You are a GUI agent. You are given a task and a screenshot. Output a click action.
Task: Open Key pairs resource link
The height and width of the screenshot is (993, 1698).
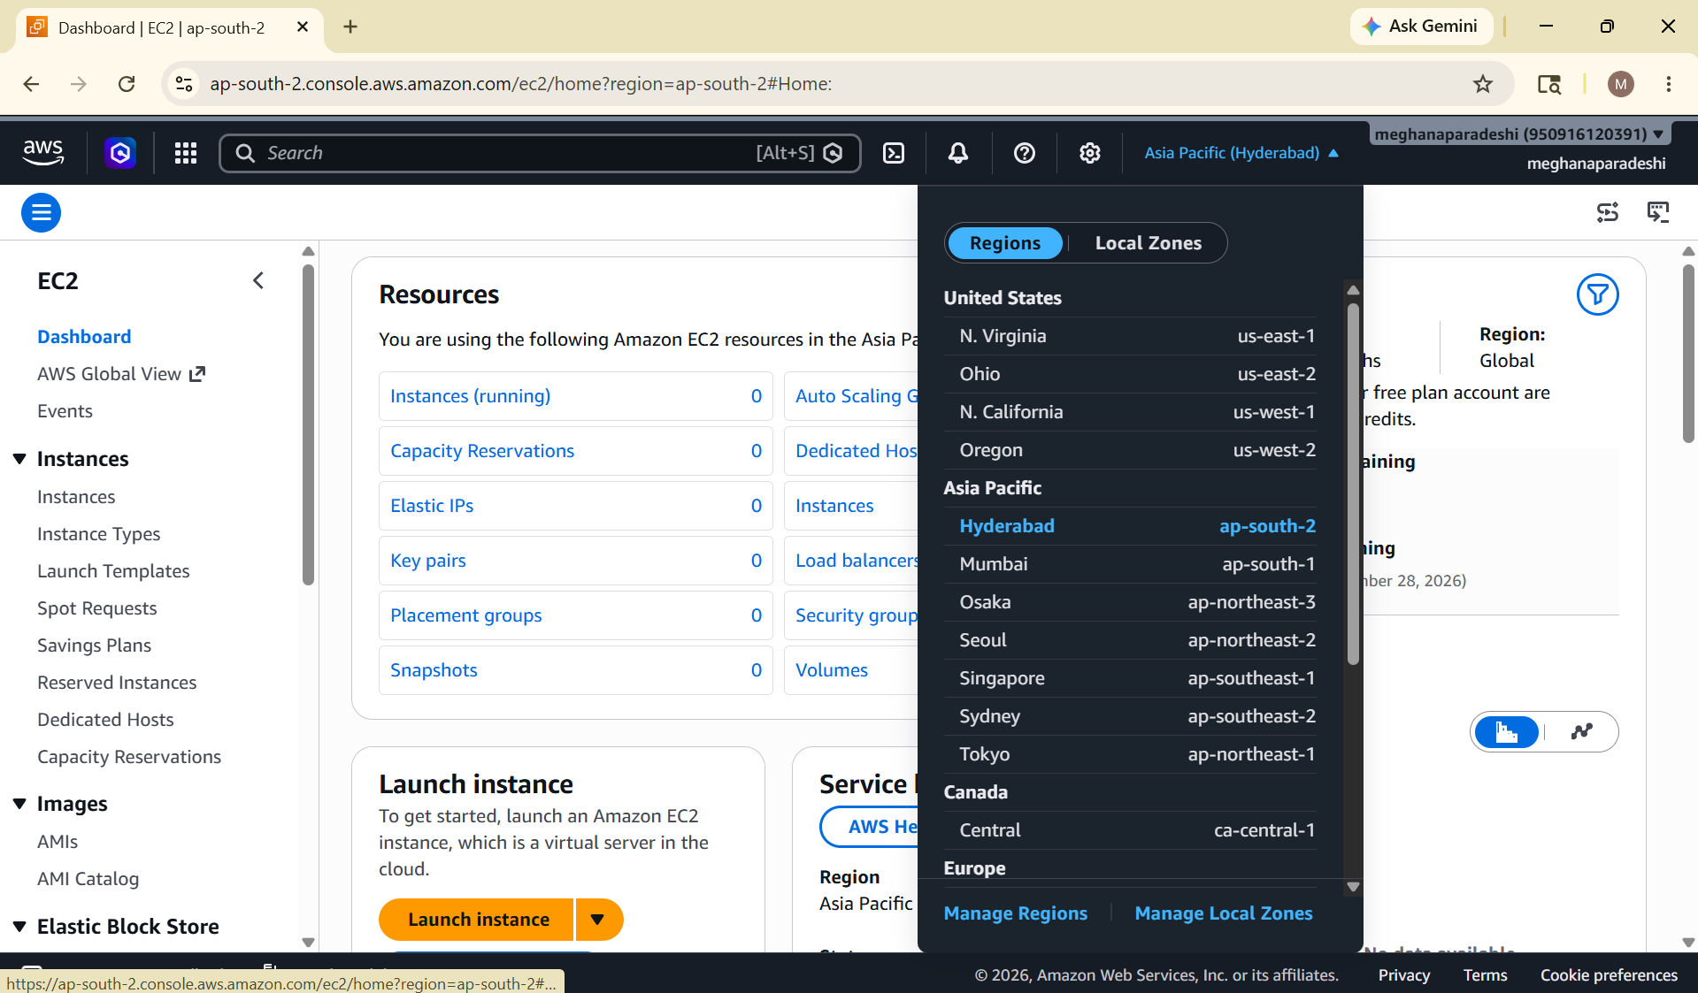point(428,561)
